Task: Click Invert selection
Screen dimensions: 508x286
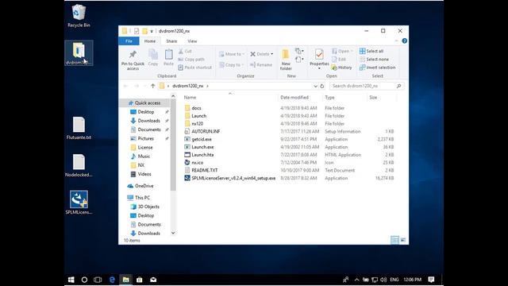Action: (x=378, y=68)
